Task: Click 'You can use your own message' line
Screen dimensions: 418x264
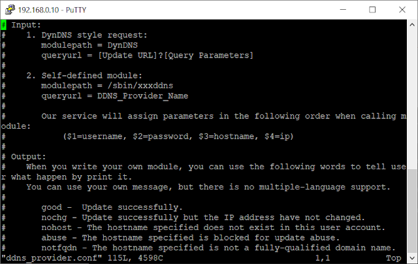Action: tap(208, 187)
